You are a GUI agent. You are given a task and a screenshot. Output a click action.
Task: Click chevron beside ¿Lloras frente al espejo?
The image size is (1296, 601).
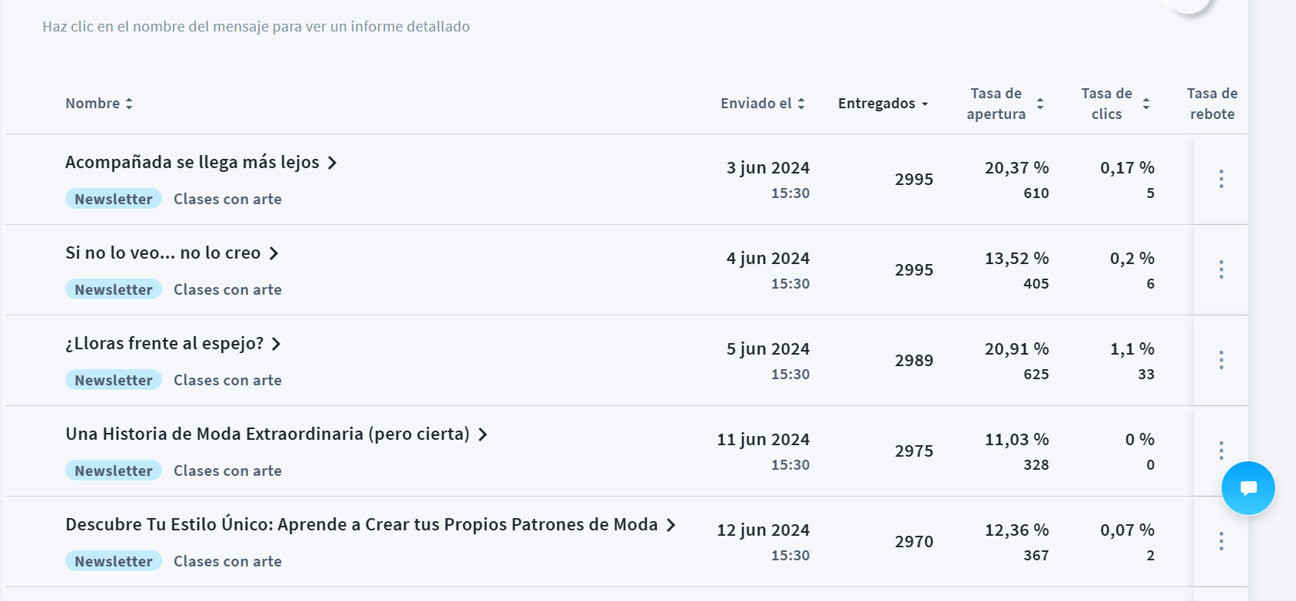click(x=277, y=344)
